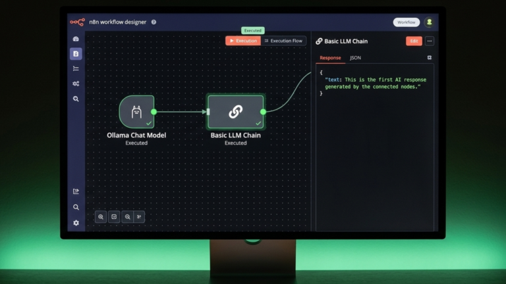Screen dimensions: 506x284
Task: Click the Basic LLM Chain's input handle
Action: [208, 112]
